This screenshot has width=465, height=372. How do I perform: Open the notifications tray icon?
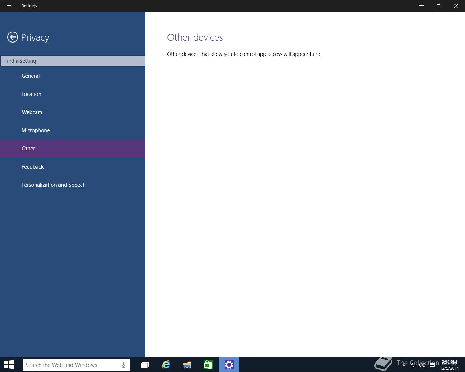(432, 365)
